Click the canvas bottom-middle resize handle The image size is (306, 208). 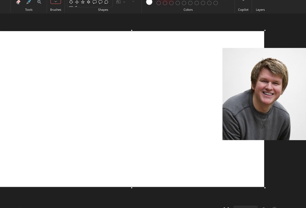pyautogui.click(x=132, y=188)
